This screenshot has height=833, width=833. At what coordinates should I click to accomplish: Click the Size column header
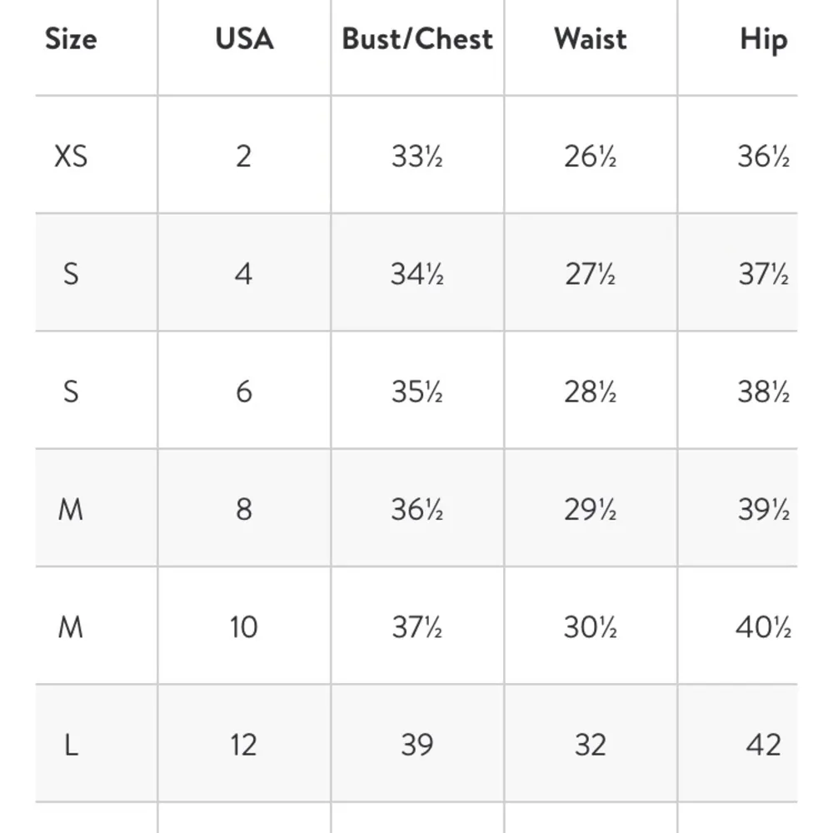click(71, 39)
